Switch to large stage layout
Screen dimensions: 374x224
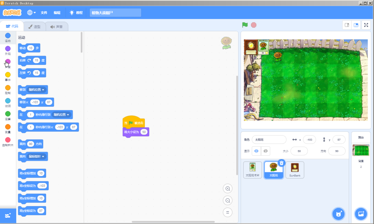pyautogui.click(x=356, y=25)
